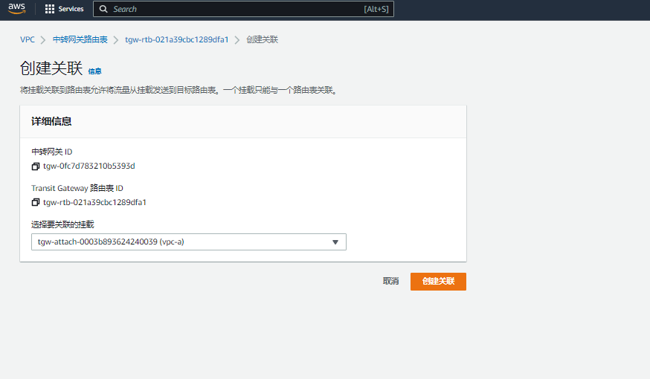
Task: Open 中转网关路由表 breadcrumb link
Action: click(80, 40)
